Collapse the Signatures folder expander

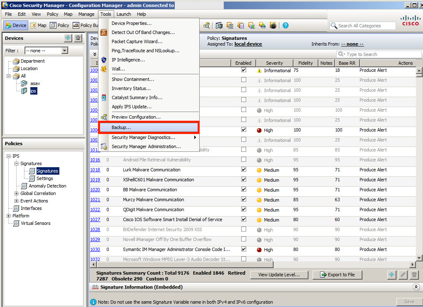17,163
